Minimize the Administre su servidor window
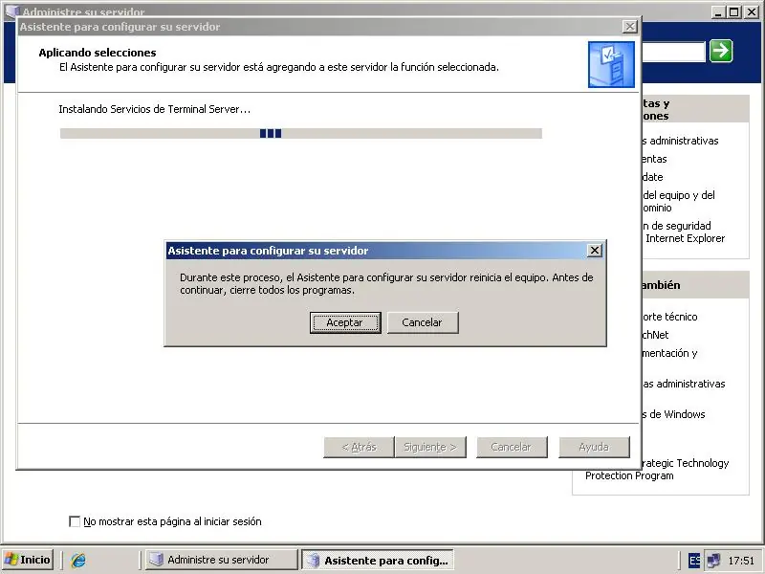 [717, 12]
